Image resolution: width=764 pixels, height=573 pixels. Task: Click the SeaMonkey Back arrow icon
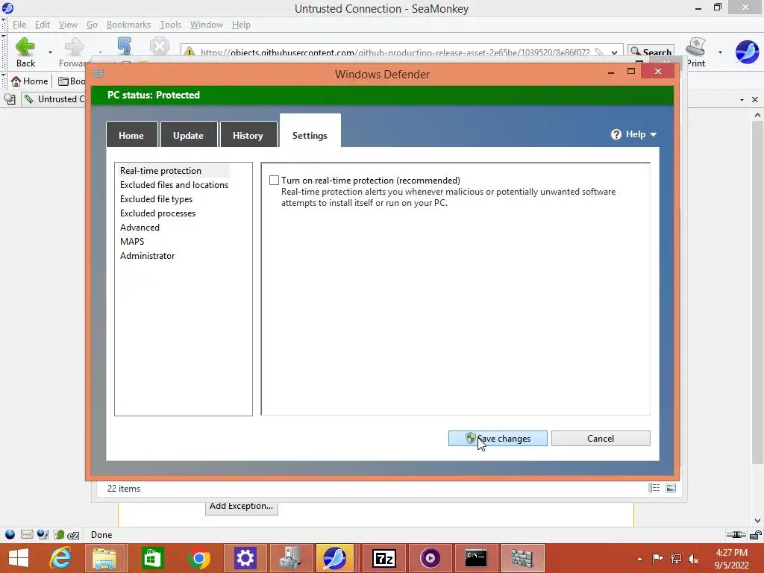(x=25, y=47)
